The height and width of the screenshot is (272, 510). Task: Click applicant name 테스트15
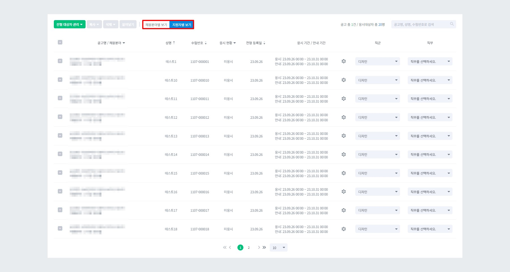pos(171,173)
